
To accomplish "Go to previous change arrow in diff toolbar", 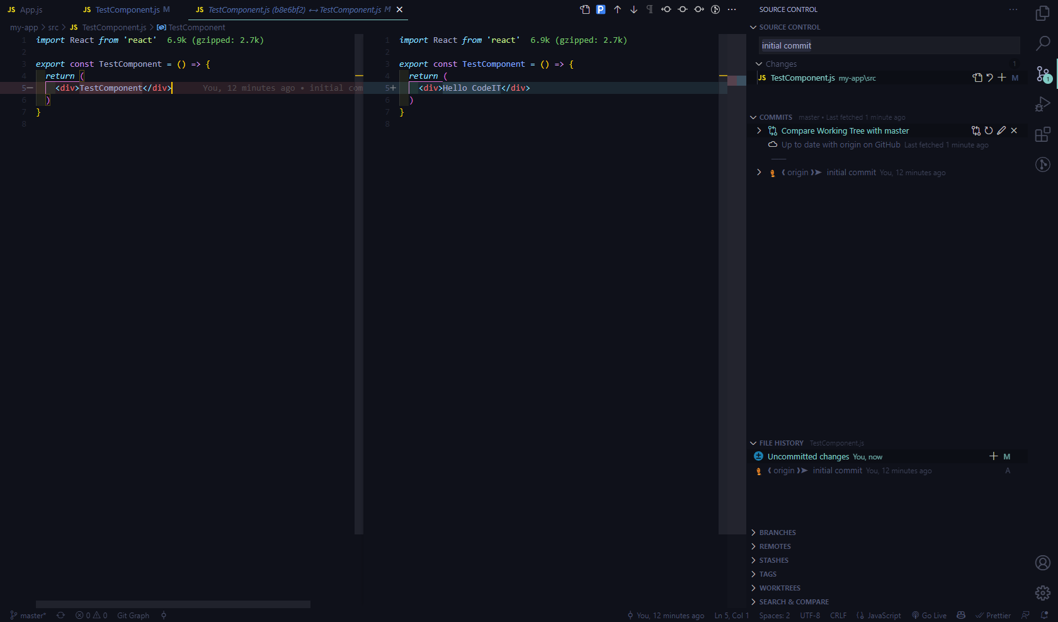I will pyautogui.click(x=617, y=9).
